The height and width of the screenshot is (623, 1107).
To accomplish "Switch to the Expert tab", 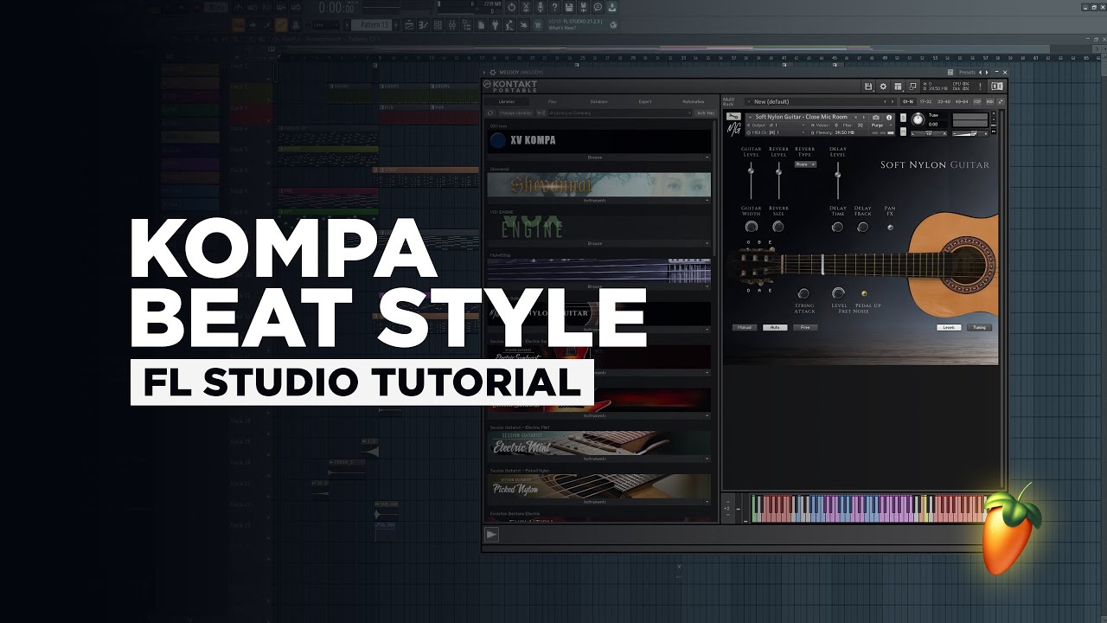I will click(x=645, y=102).
